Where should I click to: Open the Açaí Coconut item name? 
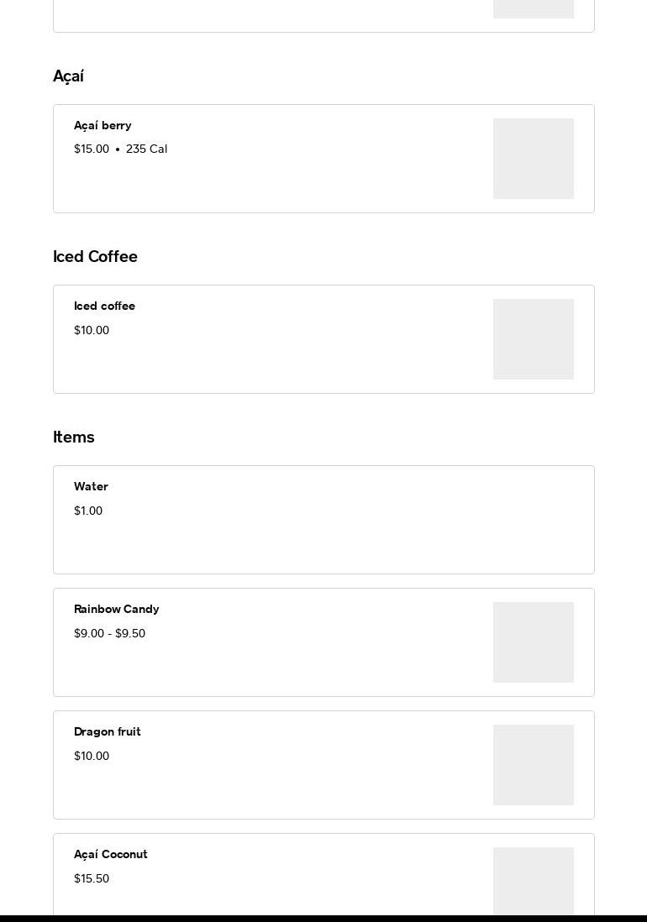[110, 855]
